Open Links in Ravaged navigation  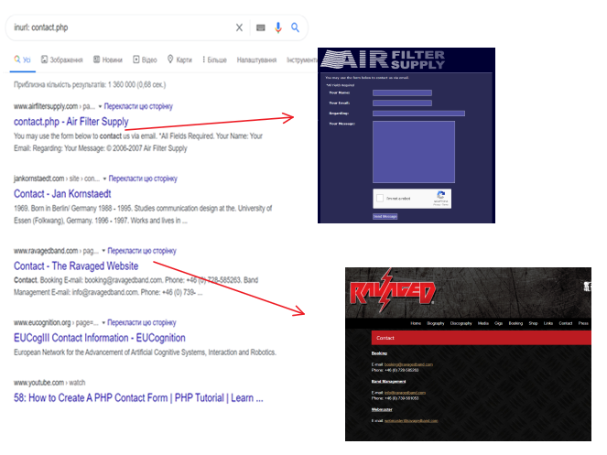coord(548,323)
